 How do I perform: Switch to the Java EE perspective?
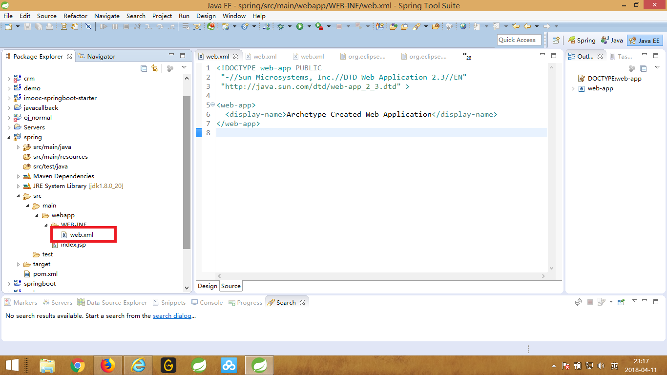[645, 41]
